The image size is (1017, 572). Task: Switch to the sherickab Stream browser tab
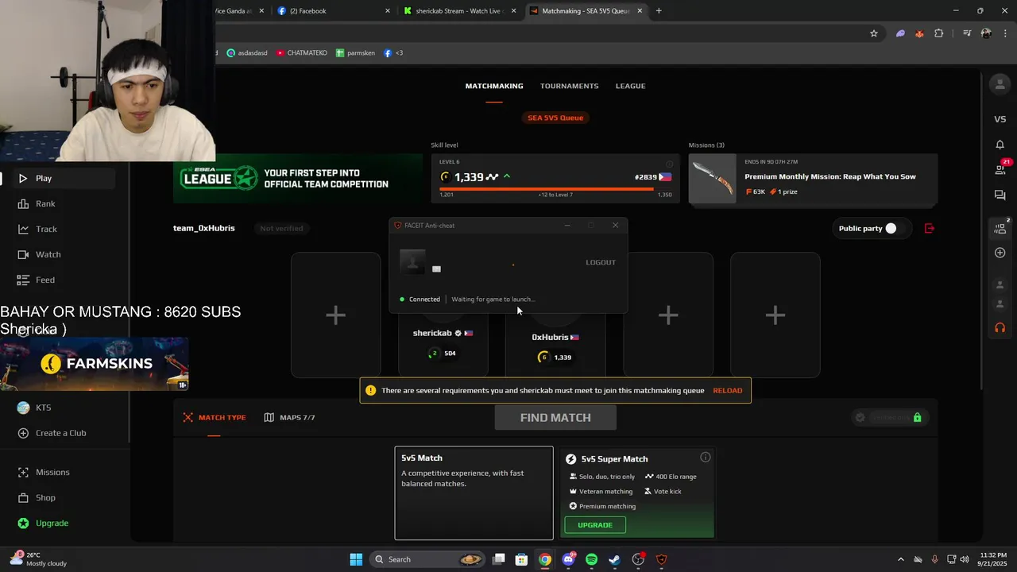coord(459,11)
